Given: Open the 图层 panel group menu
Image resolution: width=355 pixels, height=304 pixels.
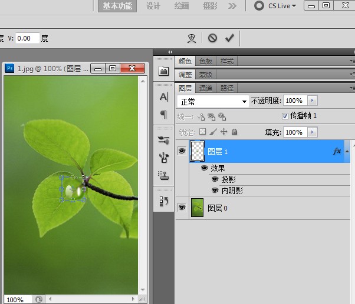Looking at the screenshot, I should (352, 88).
